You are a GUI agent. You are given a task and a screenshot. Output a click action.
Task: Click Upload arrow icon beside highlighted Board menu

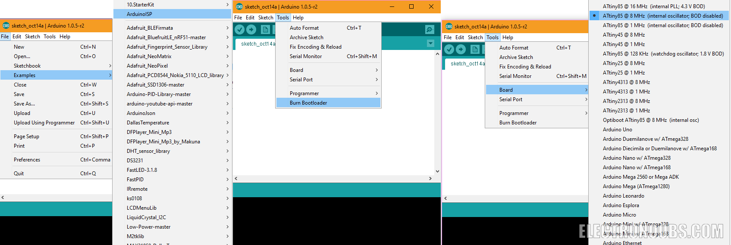tap(461, 49)
